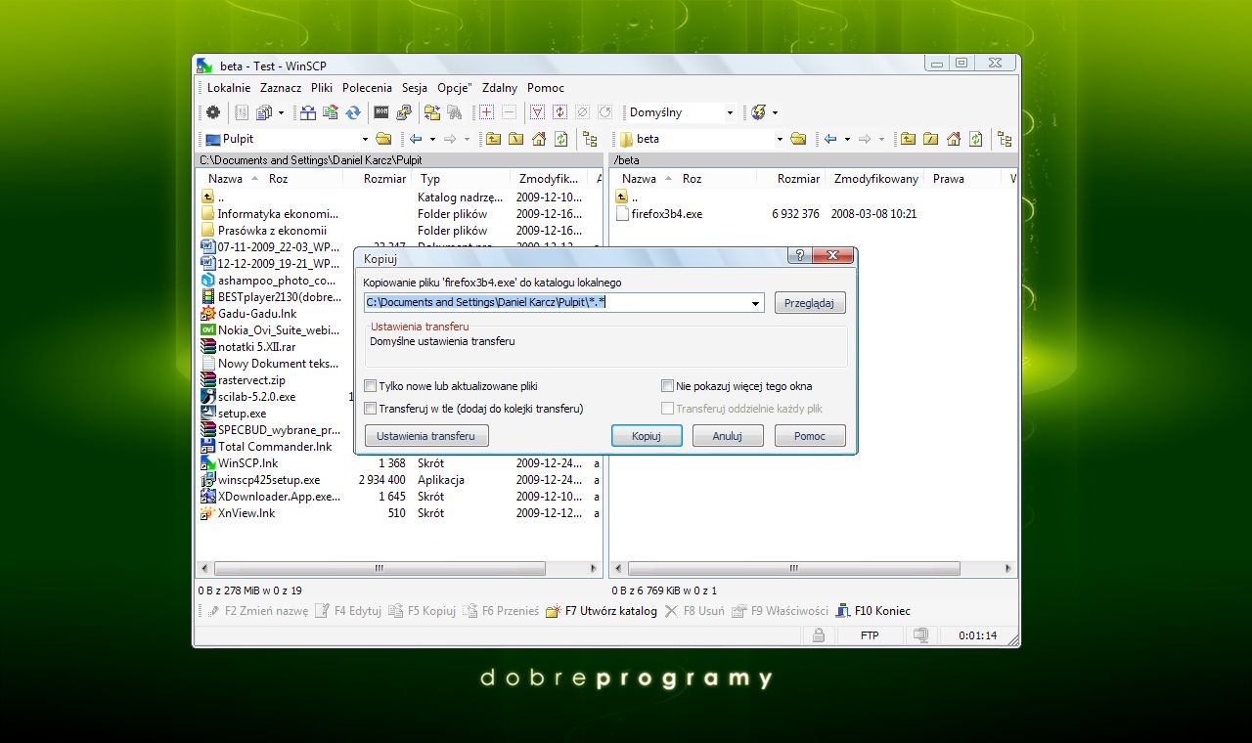Screen dimensions: 1252x743
Task: Open the beta remote directory dropdown
Action: (x=780, y=139)
